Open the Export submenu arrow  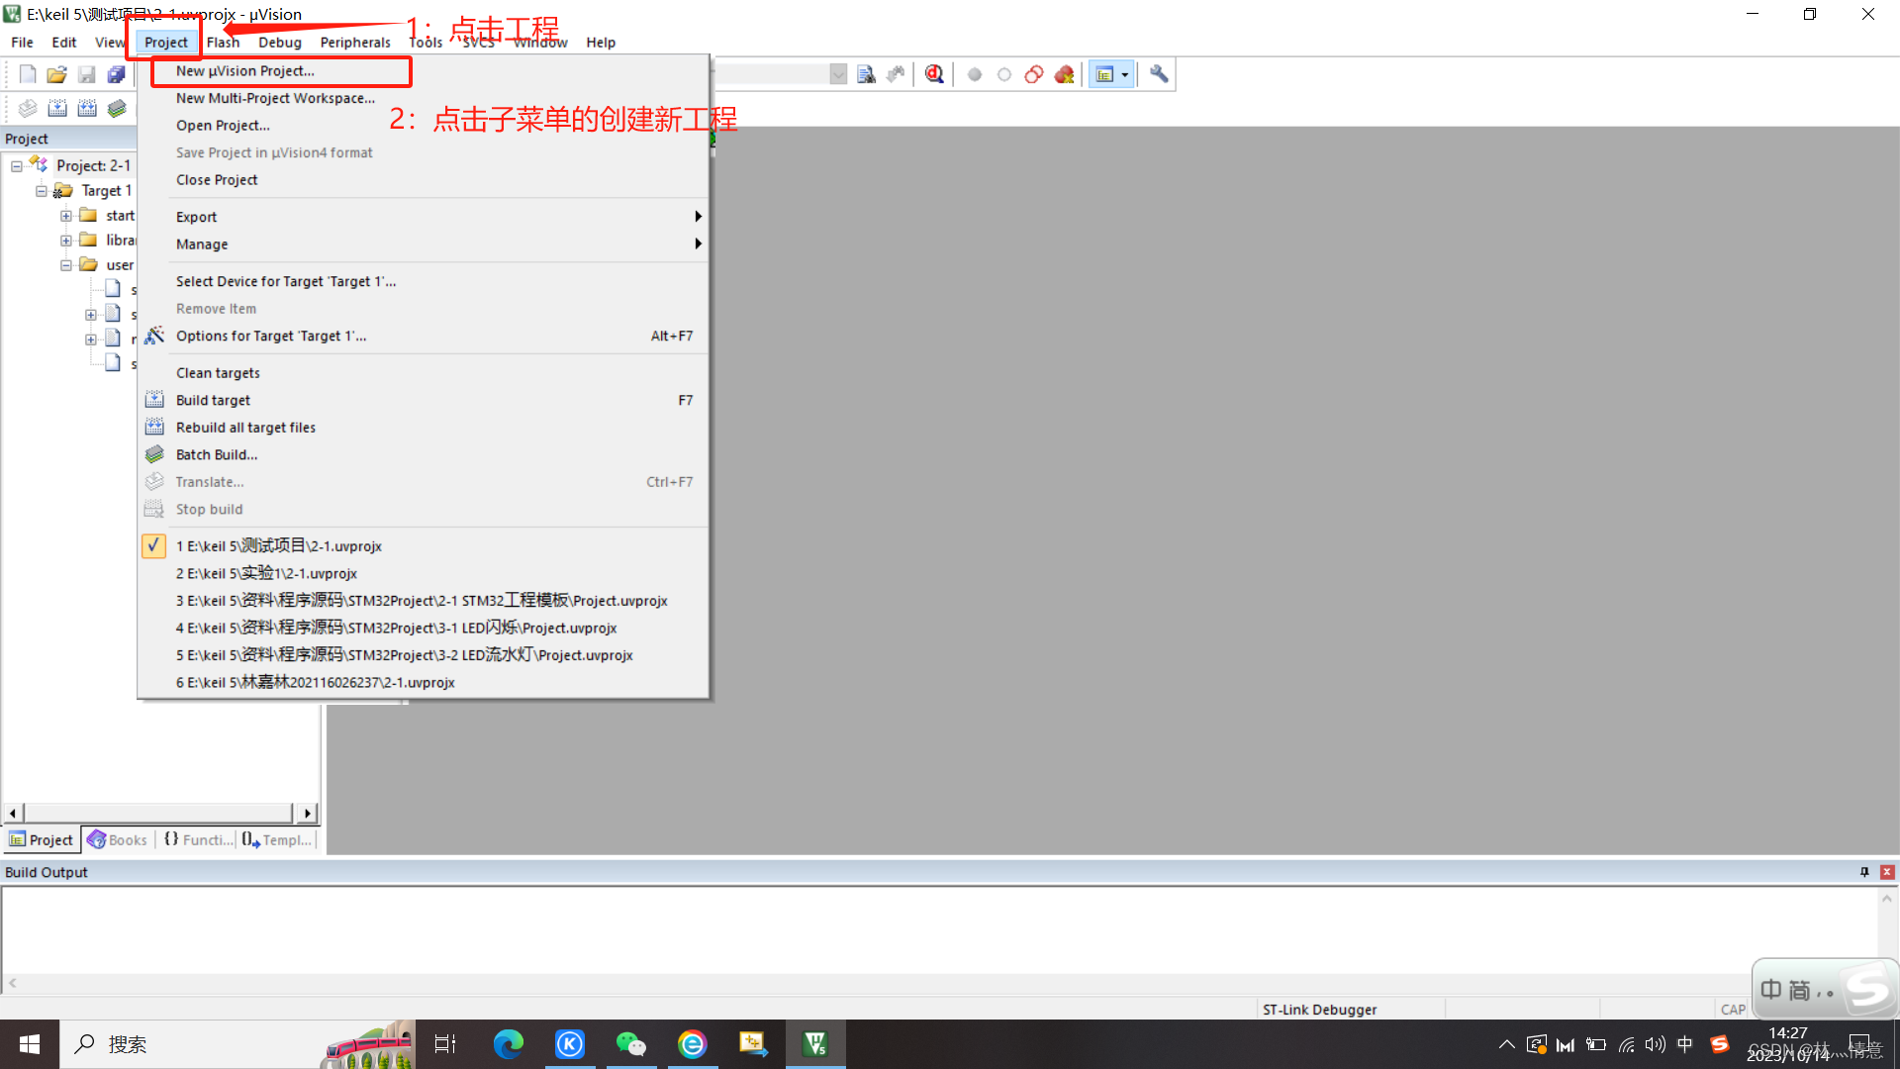coord(698,217)
